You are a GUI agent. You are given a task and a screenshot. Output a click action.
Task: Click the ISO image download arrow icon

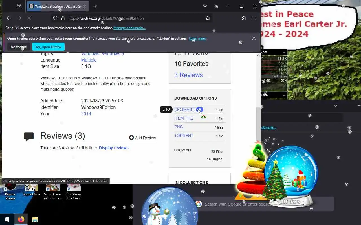(x=200, y=110)
